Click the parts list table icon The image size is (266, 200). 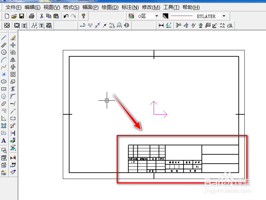[x=42, y=26]
